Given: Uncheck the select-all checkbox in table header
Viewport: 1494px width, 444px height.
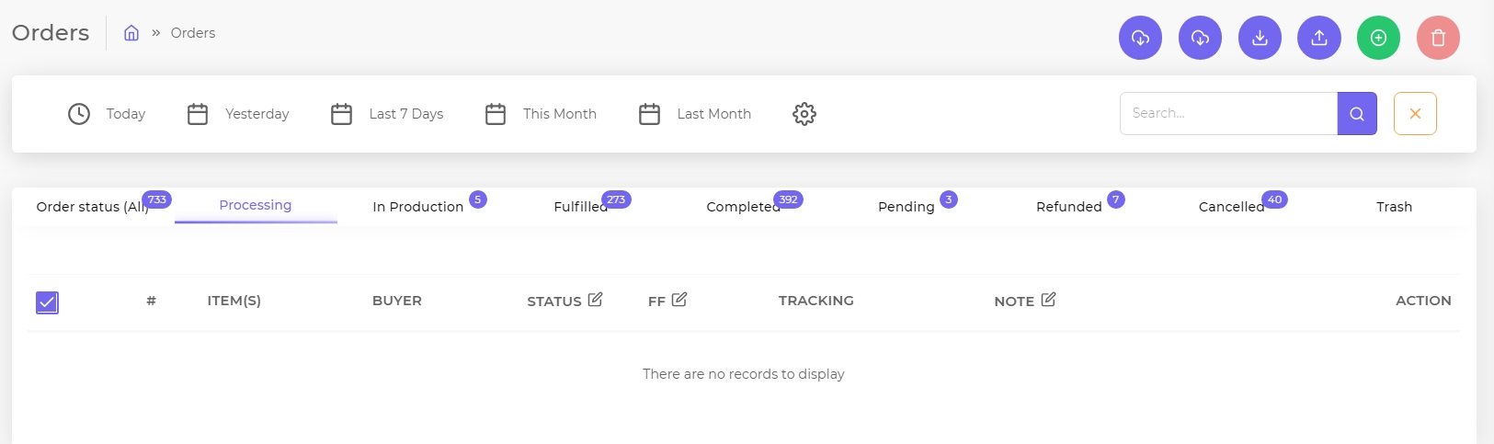Looking at the screenshot, I should click(x=48, y=302).
